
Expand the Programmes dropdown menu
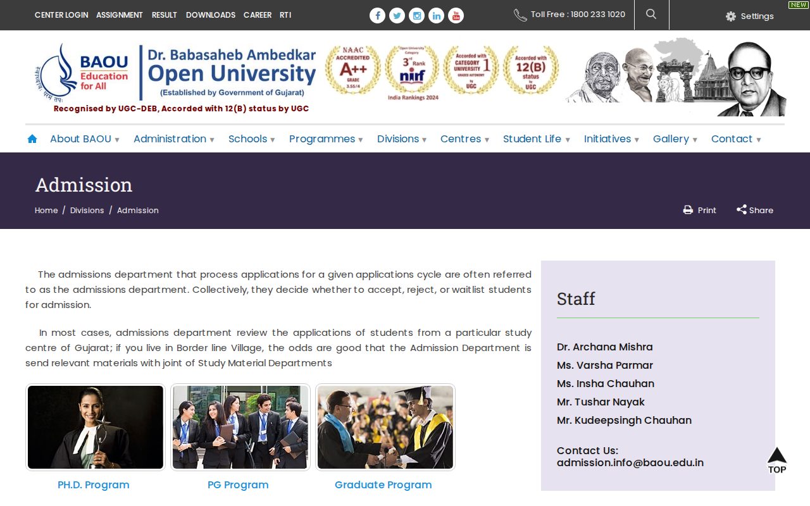pyautogui.click(x=326, y=139)
